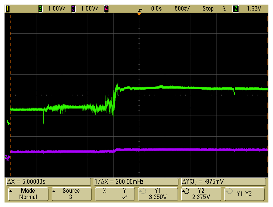Click the trigger source 2 badge
Image resolution: width=273 pixels, height=207 pixels.
(x=235, y=9)
